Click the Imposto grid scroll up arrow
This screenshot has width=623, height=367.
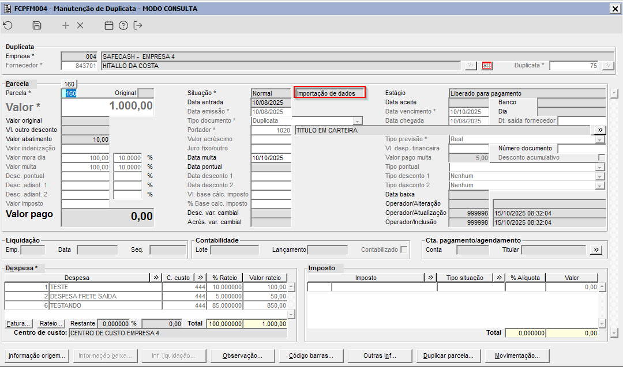point(602,286)
